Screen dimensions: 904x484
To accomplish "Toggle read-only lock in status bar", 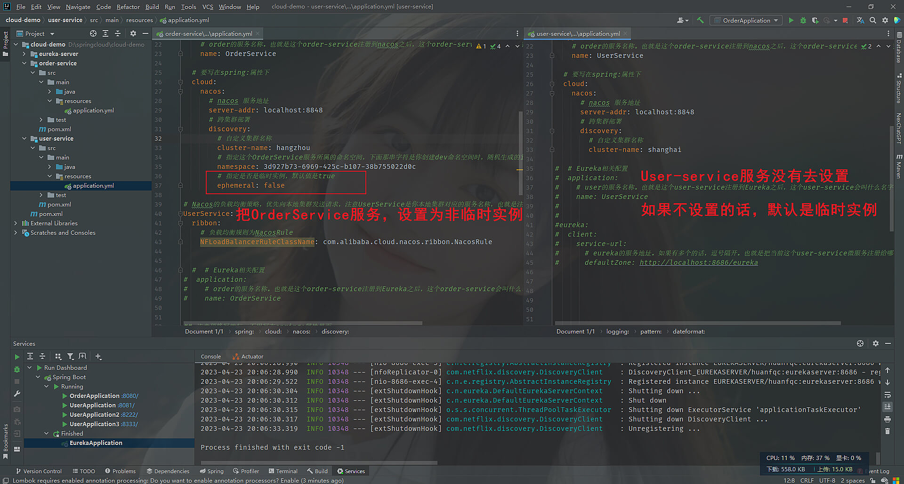I will pyautogui.click(x=873, y=480).
